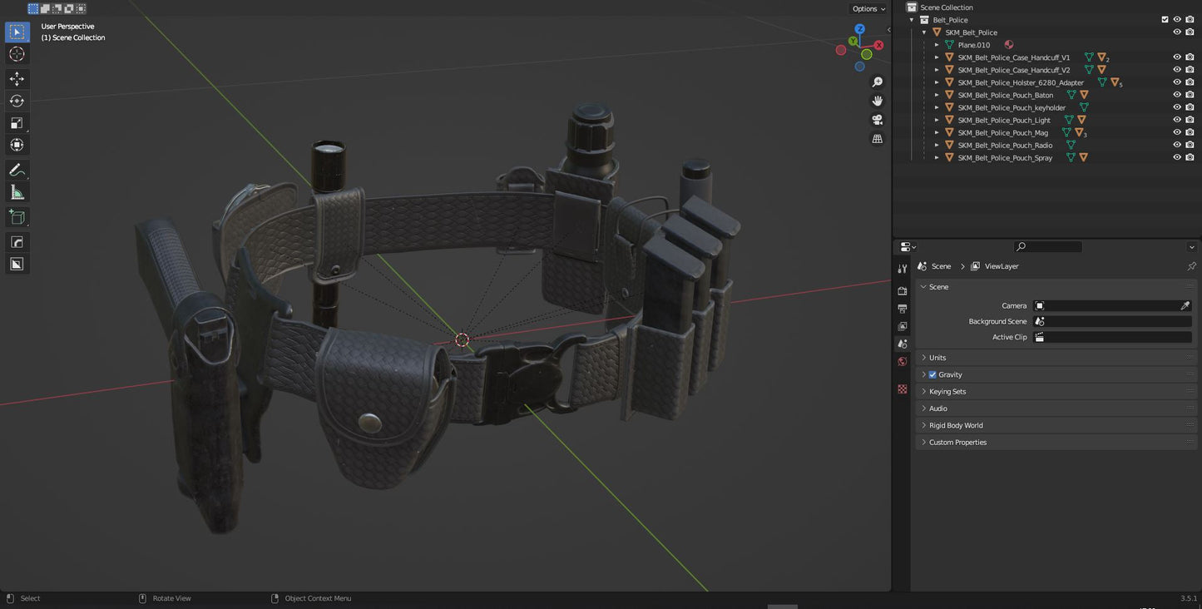Uncheck the Gravity checkbox
1202x609 pixels.
[x=932, y=374]
